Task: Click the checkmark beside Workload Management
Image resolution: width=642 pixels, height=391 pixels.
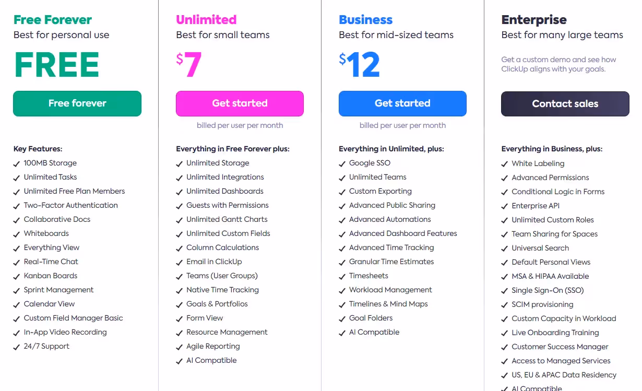Action: (x=342, y=290)
